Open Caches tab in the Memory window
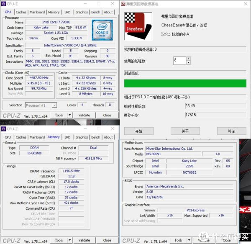The image size is (251, 244). [x=21, y=137]
